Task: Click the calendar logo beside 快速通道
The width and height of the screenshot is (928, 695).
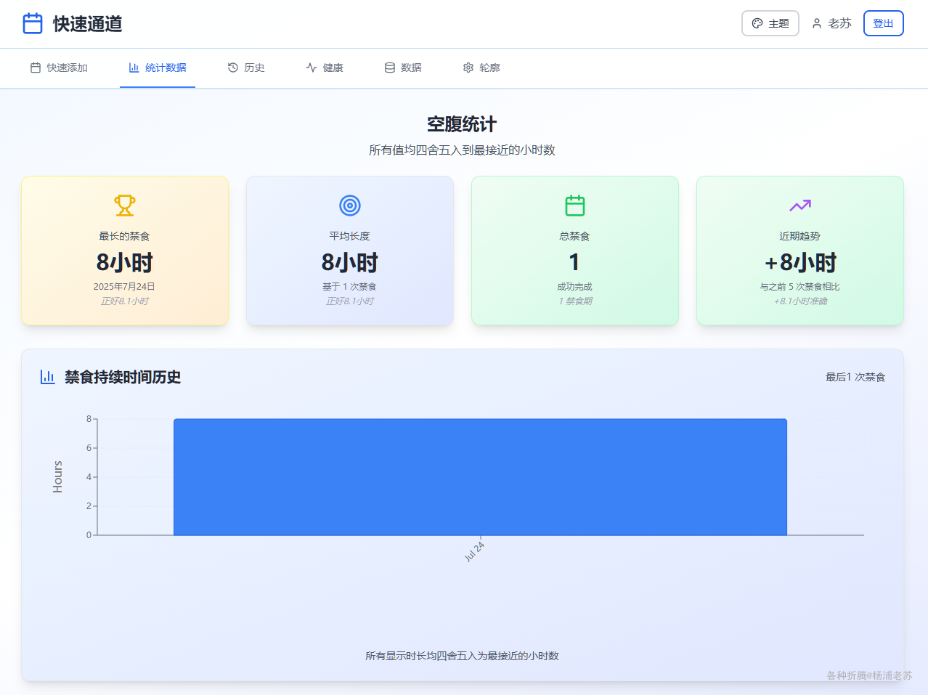Action: point(33,23)
